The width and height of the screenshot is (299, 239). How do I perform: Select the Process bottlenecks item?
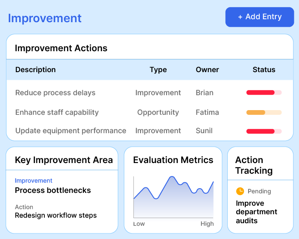(53, 190)
